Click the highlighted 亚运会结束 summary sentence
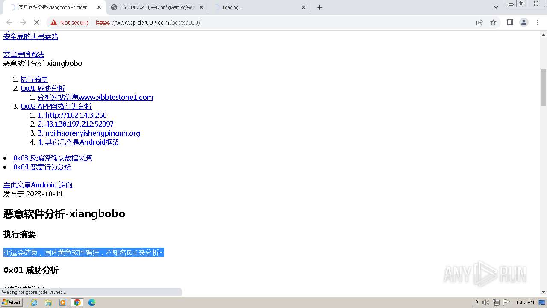547x308 pixels. point(84,252)
